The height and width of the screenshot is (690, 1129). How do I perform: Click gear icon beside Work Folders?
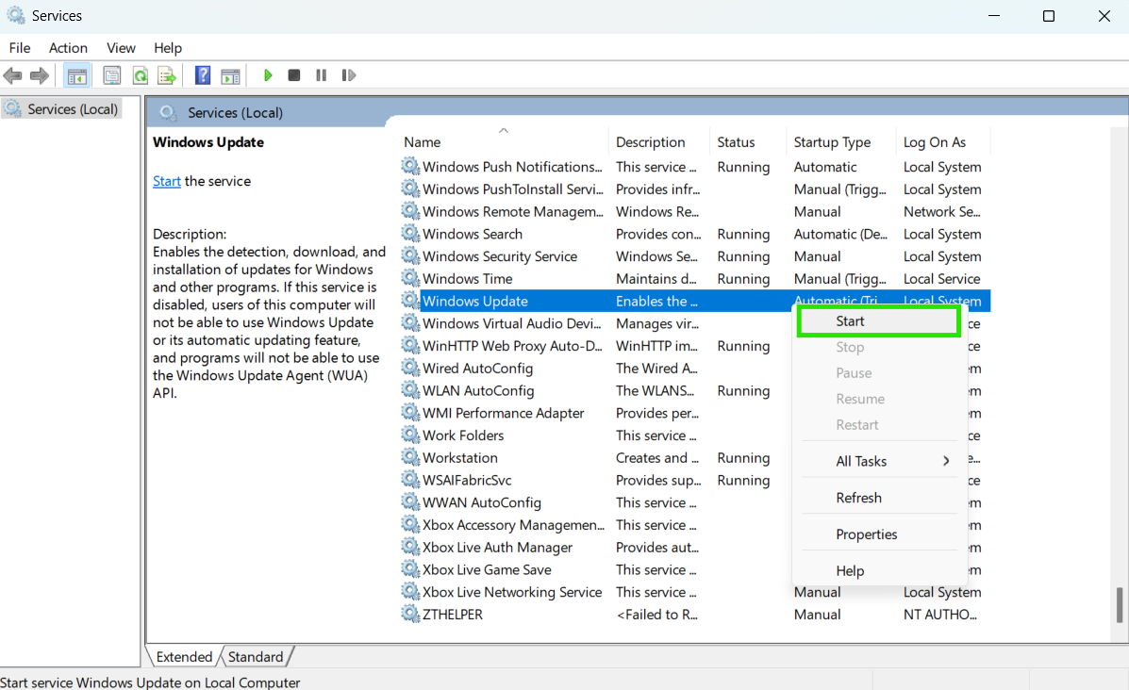(x=410, y=435)
